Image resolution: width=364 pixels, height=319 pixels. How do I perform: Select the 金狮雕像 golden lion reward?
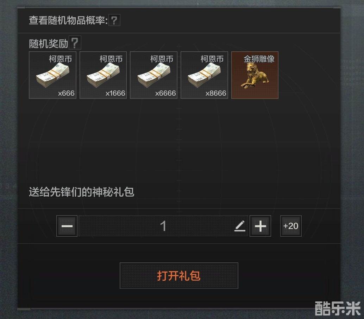[255, 75]
